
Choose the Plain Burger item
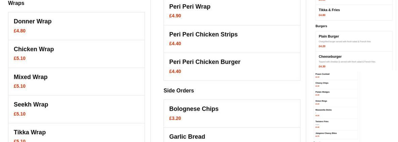[x=354, y=41]
